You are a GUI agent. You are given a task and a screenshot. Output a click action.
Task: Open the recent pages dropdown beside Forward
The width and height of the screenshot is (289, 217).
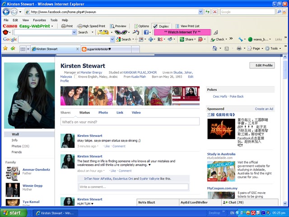coord(20,12)
